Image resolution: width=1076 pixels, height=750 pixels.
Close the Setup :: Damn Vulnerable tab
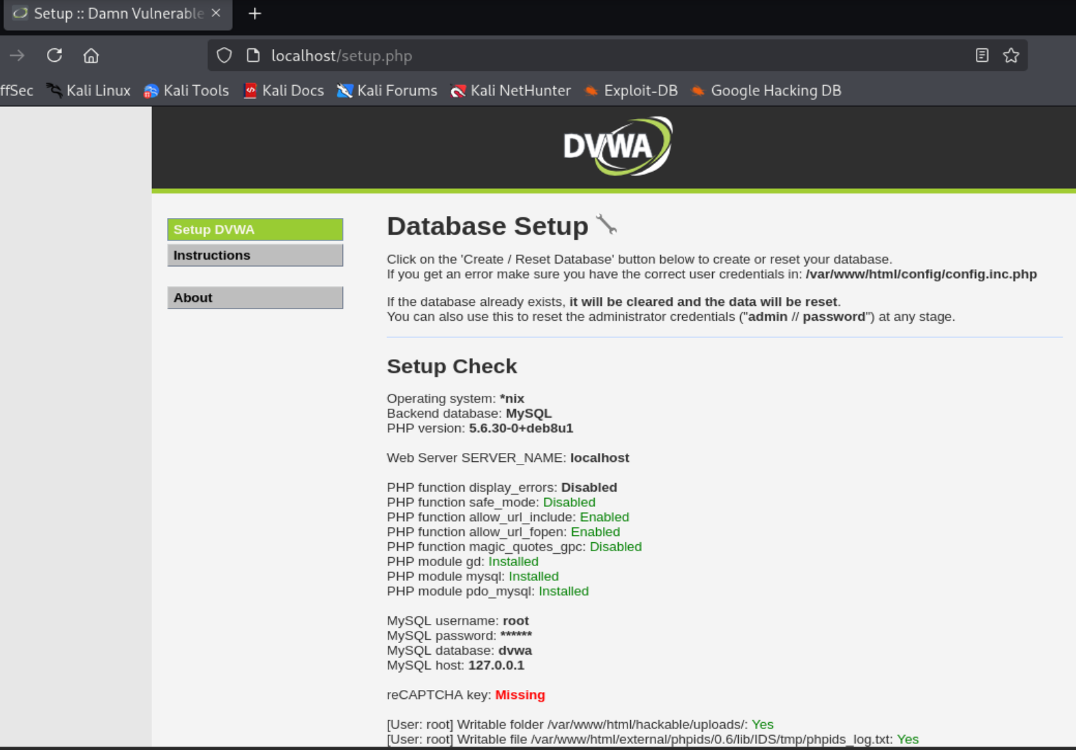[216, 13]
